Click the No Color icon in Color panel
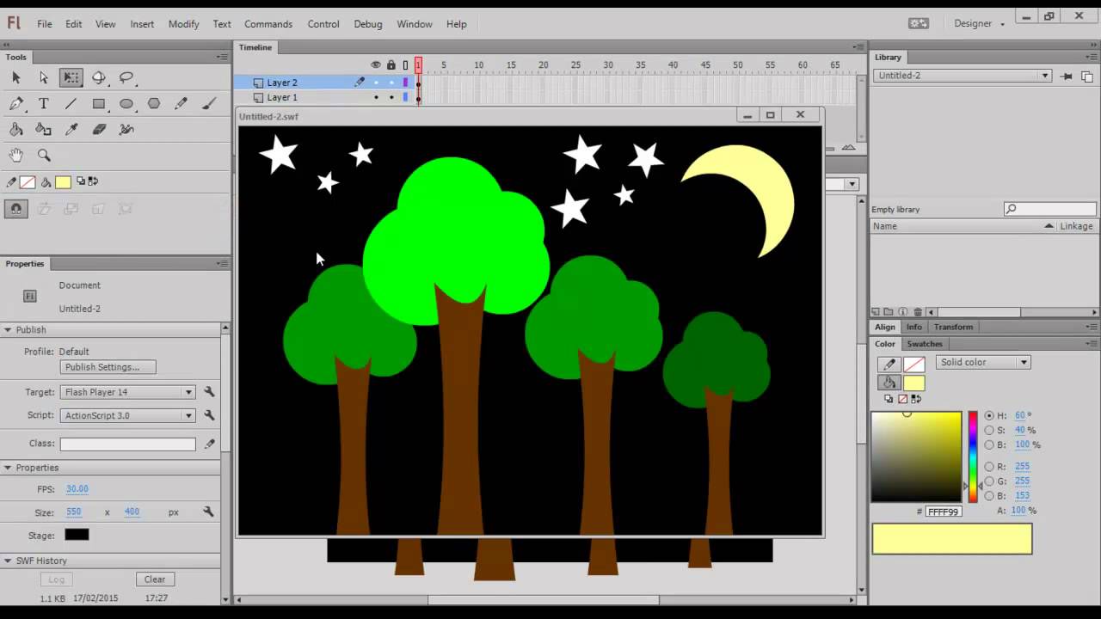The height and width of the screenshot is (619, 1101). pyautogui.click(x=902, y=399)
